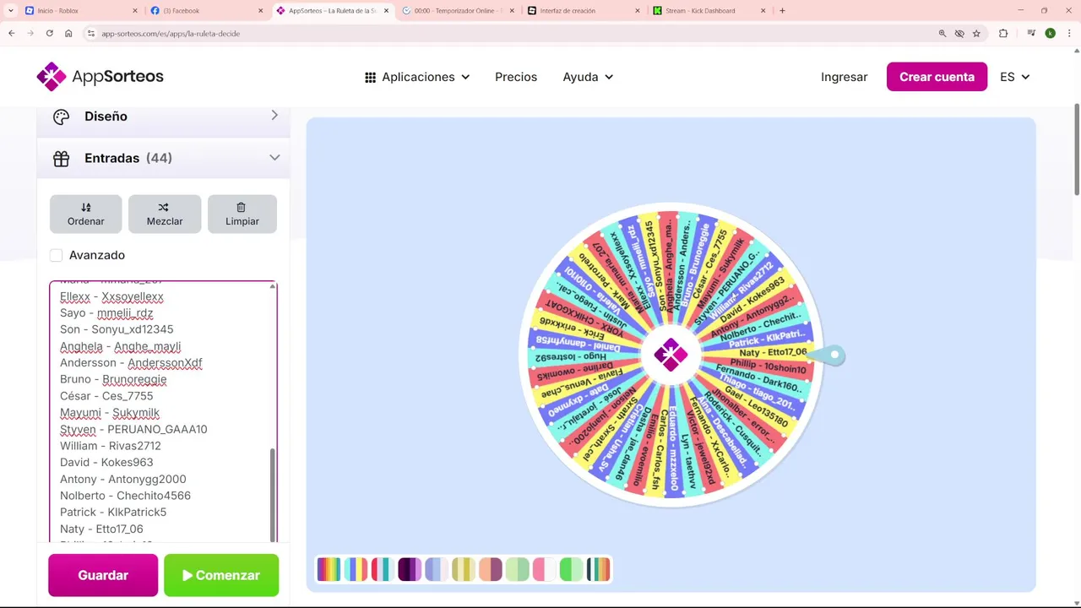
Task: Click the entries list scrollbar thumb
Action: point(272,495)
